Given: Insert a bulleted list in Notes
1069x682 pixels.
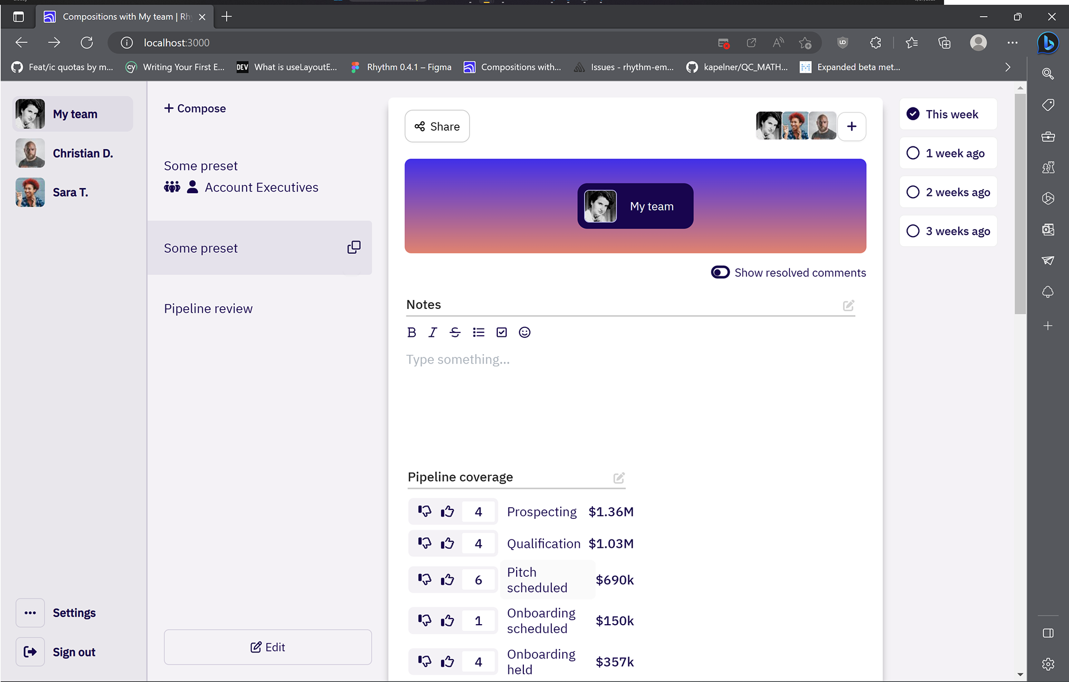Looking at the screenshot, I should pyautogui.click(x=478, y=332).
